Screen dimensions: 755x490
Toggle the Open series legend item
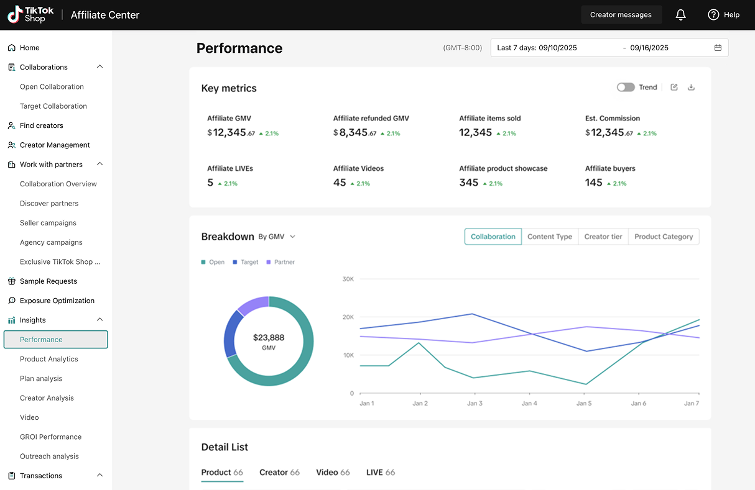coord(213,262)
